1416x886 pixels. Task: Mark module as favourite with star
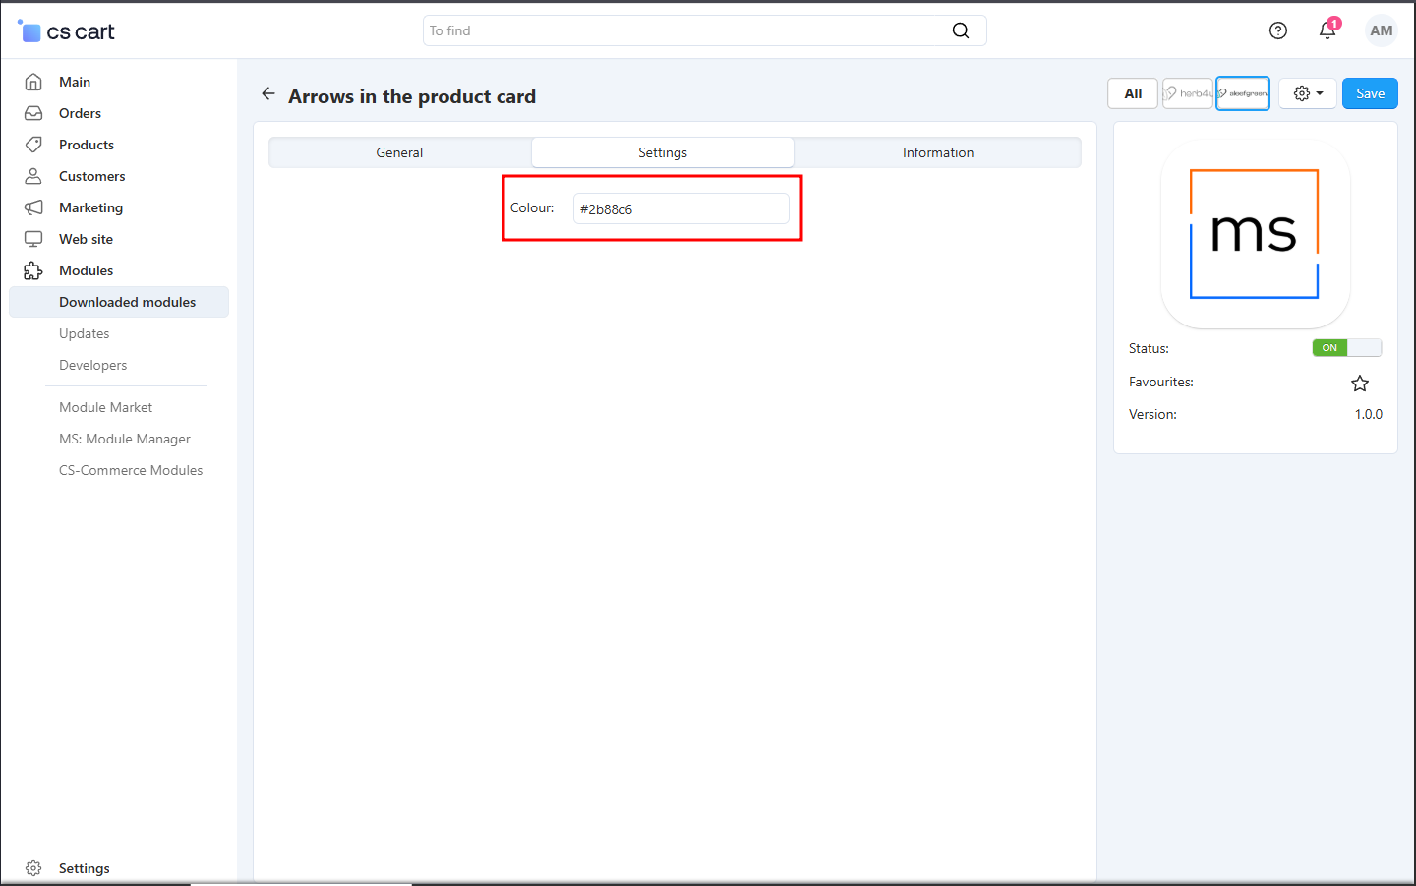pyautogui.click(x=1360, y=384)
